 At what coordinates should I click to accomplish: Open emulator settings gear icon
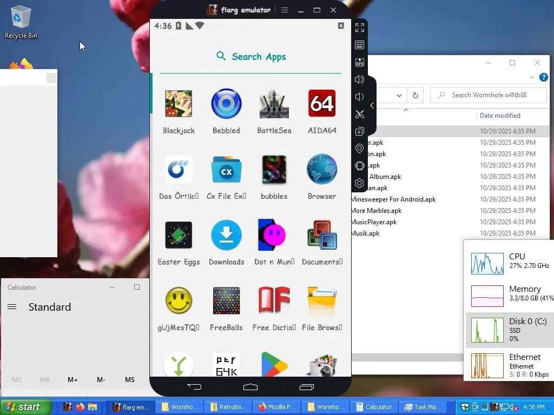pyautogui.click(x=359, y=183)
